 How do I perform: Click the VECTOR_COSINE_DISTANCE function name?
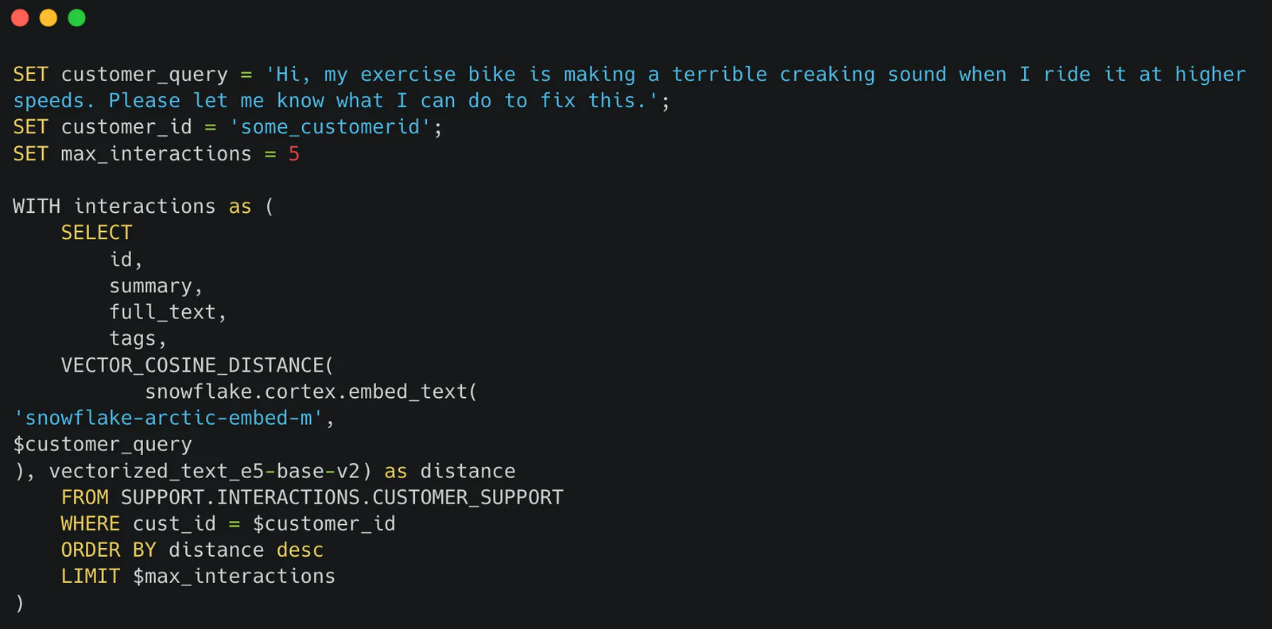192,365
